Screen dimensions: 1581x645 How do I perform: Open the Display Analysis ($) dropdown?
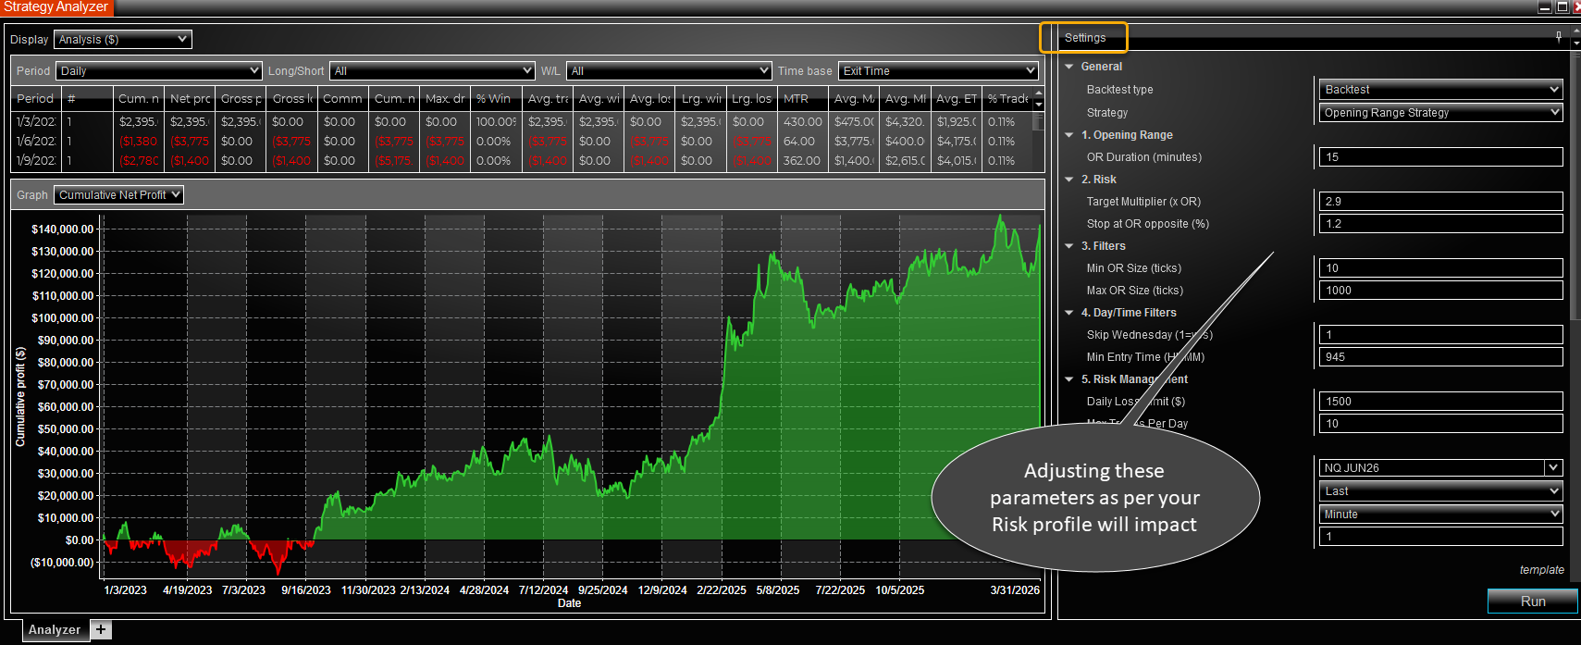click(122, 40)
